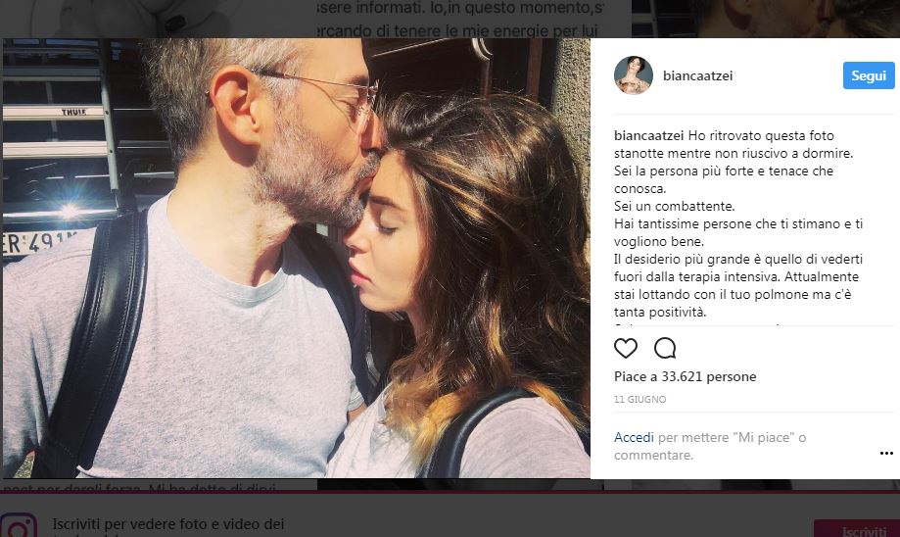Click the Instagram logo in bottom banner
The height and width of the screenshot is (537, 900).
click(x=19, y=526)
